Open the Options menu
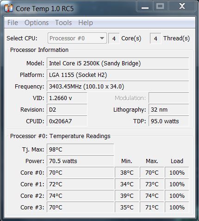The height and width of the screenshot is (221, 199). click(37, 23)
